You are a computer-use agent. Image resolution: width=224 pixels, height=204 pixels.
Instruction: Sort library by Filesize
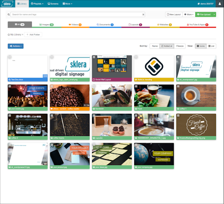[180, 46]
